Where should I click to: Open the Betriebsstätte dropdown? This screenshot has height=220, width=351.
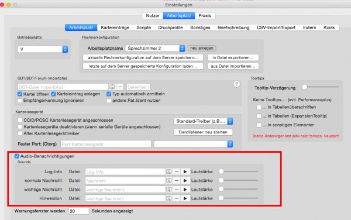[x=43, y=49]
